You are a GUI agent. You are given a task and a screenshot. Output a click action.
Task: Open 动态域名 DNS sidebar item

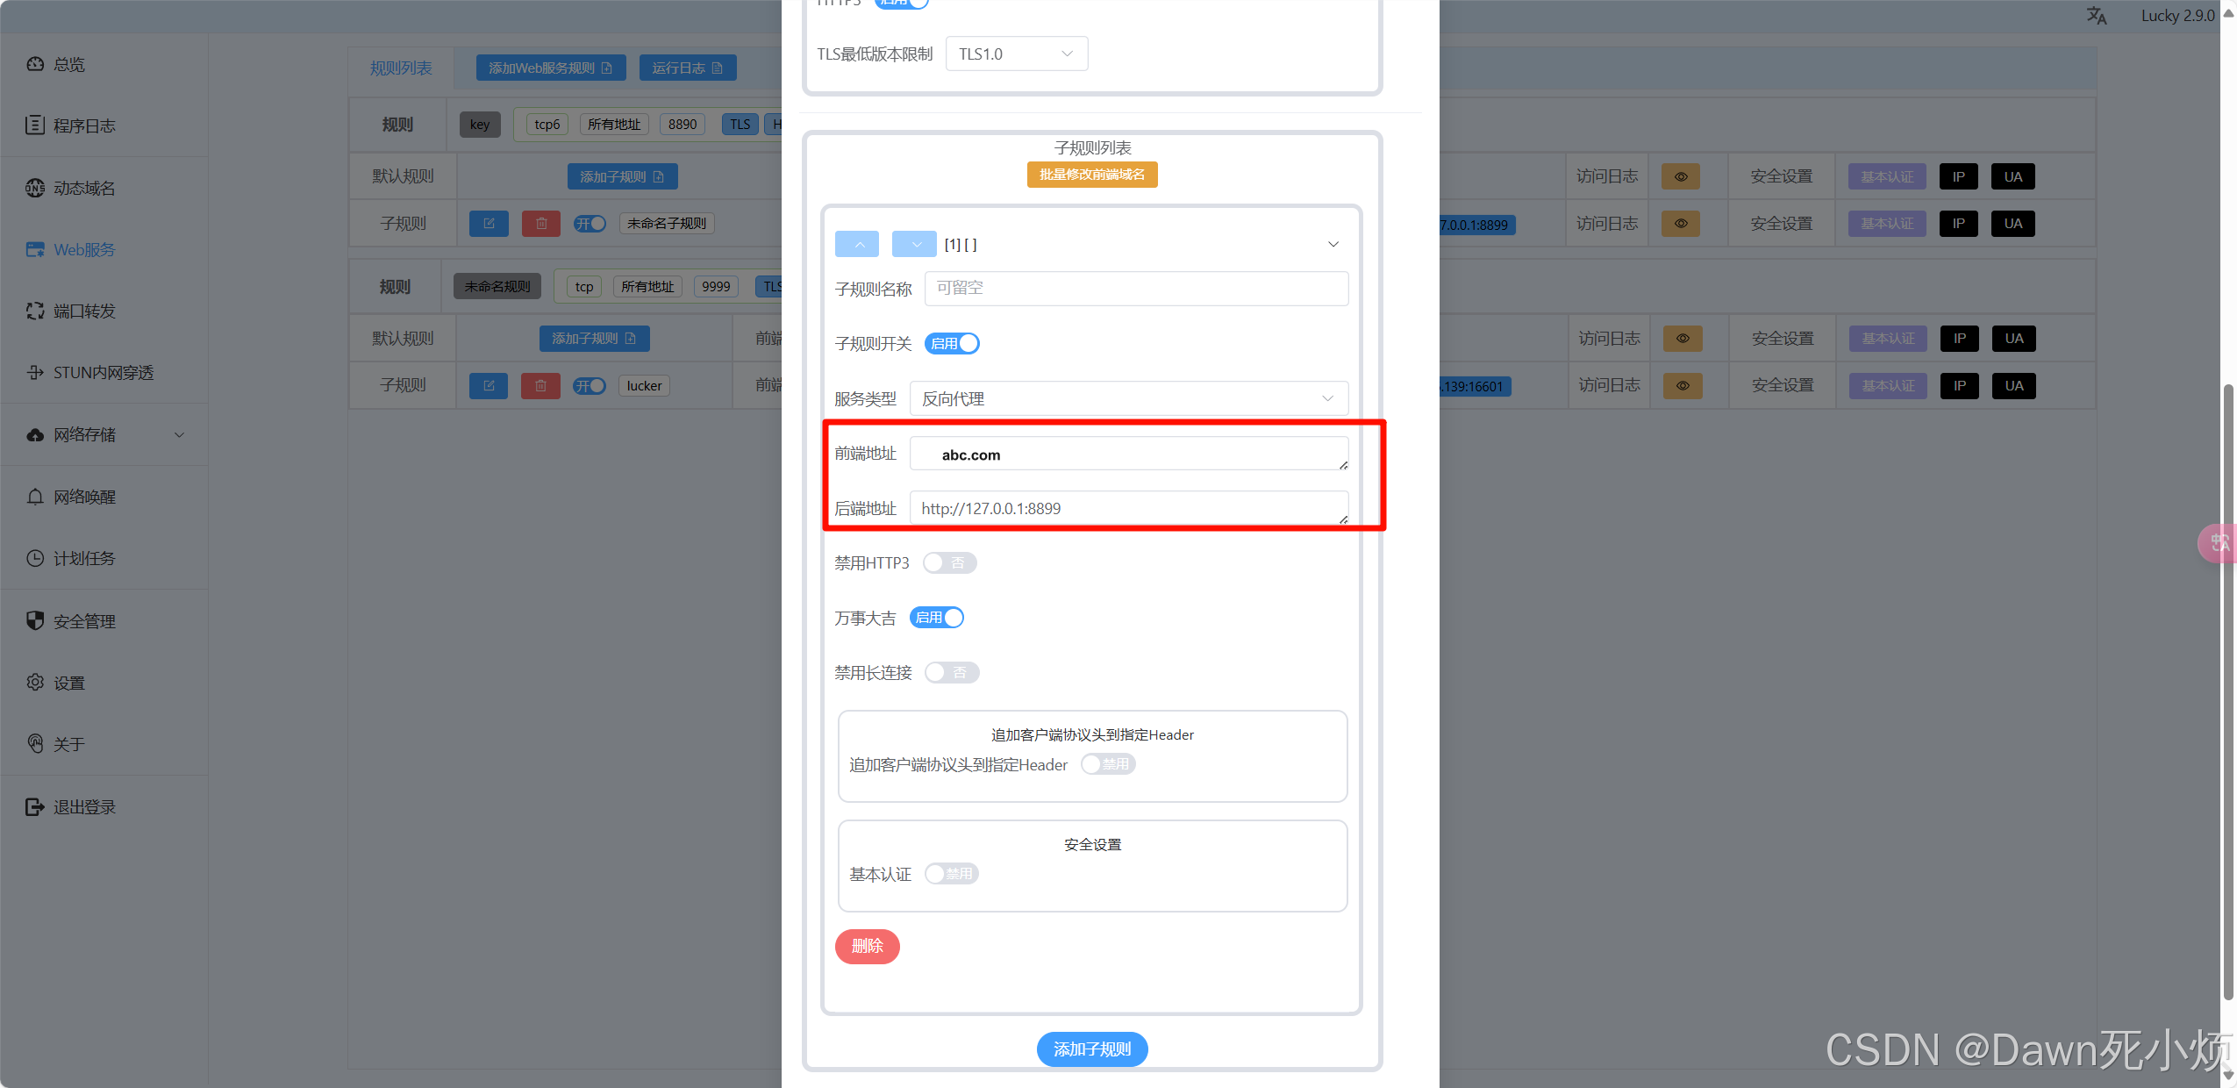pos(83,188)
